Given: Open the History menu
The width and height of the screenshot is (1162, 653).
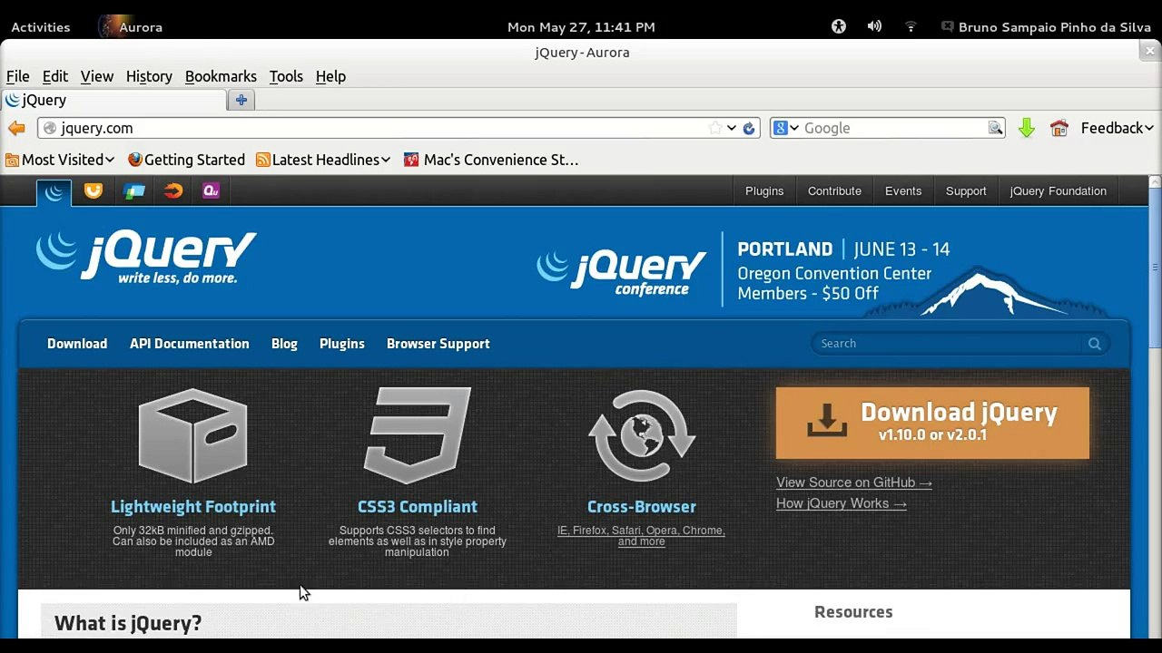Looking at the screenshot, I should 149,76.
